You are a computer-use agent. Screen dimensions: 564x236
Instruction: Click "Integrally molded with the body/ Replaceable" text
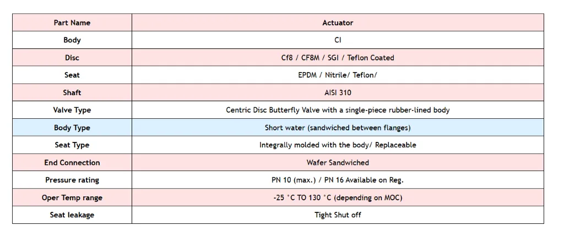point(338,145)
